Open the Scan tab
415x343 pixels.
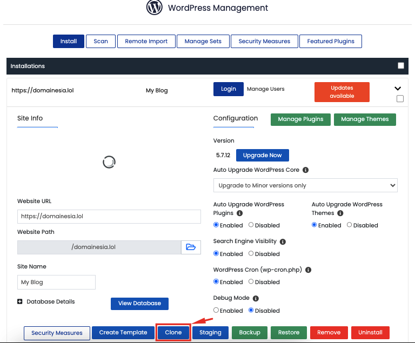[101, 41]
